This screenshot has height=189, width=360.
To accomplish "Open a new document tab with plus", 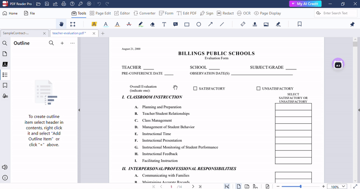I will point(103,33).
